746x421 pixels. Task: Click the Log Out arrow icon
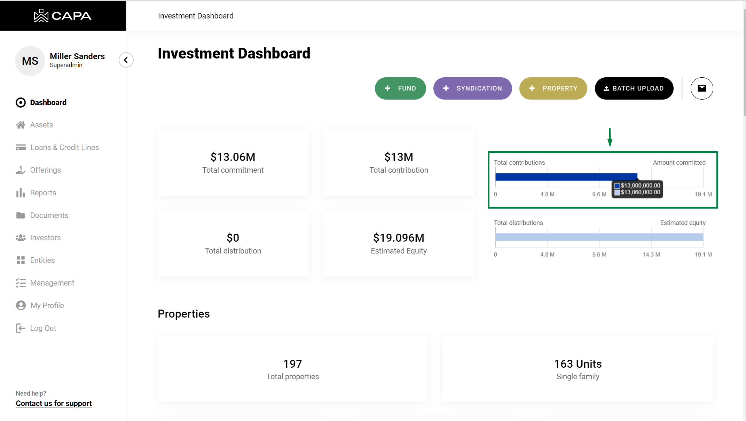click(x=21, y=328)
